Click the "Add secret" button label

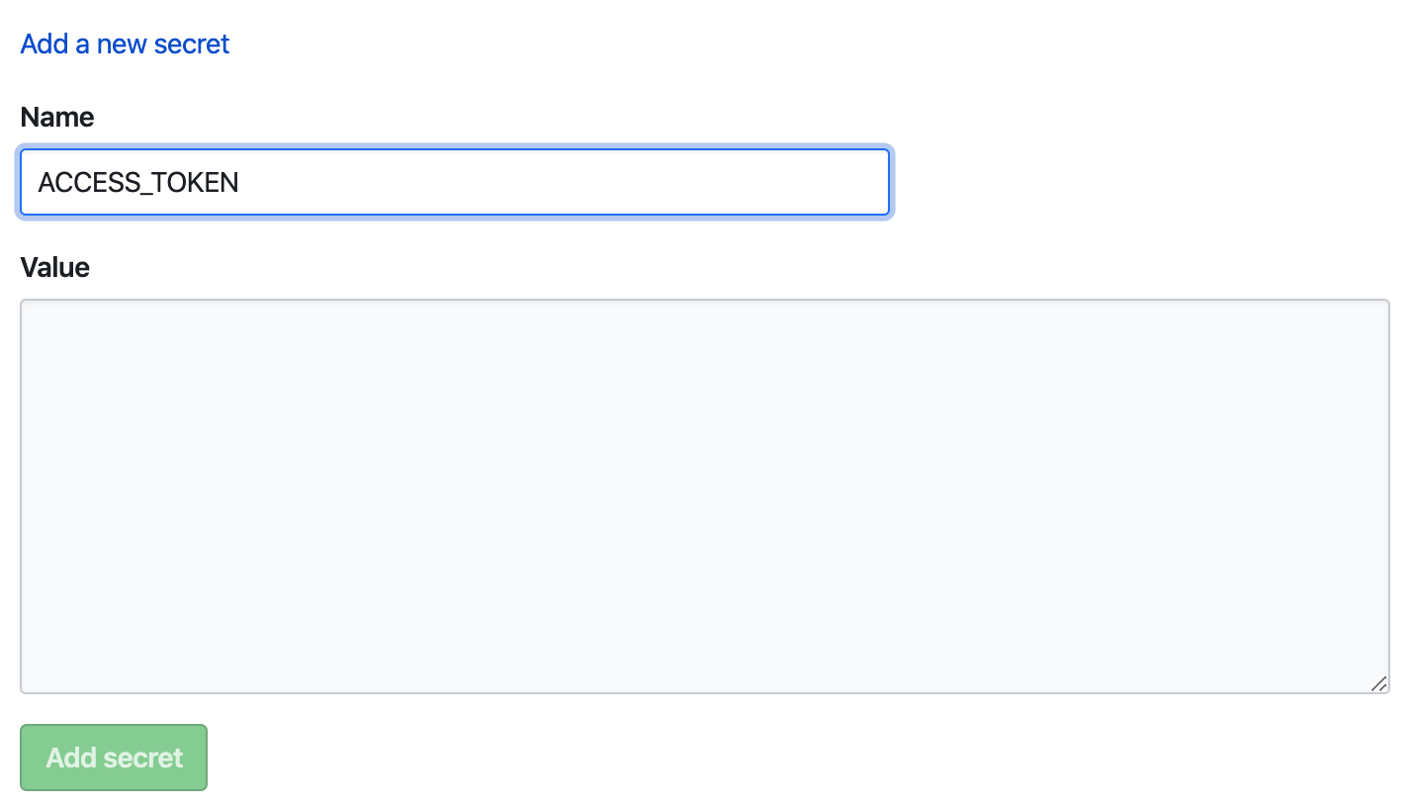115,758
